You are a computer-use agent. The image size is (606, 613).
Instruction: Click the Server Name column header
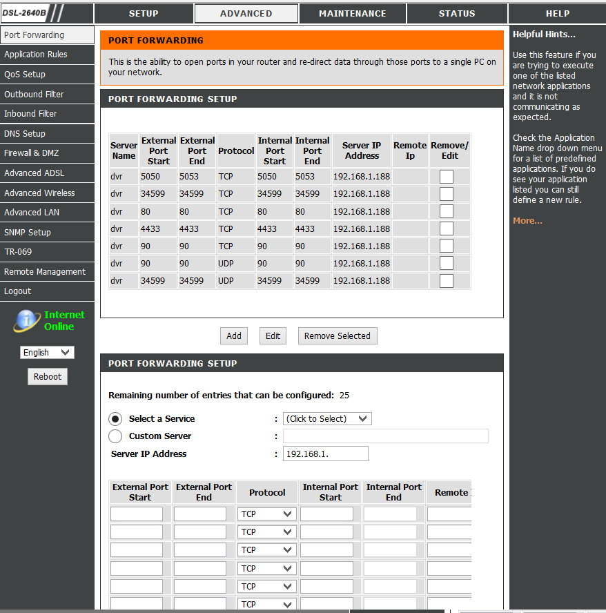124,150
